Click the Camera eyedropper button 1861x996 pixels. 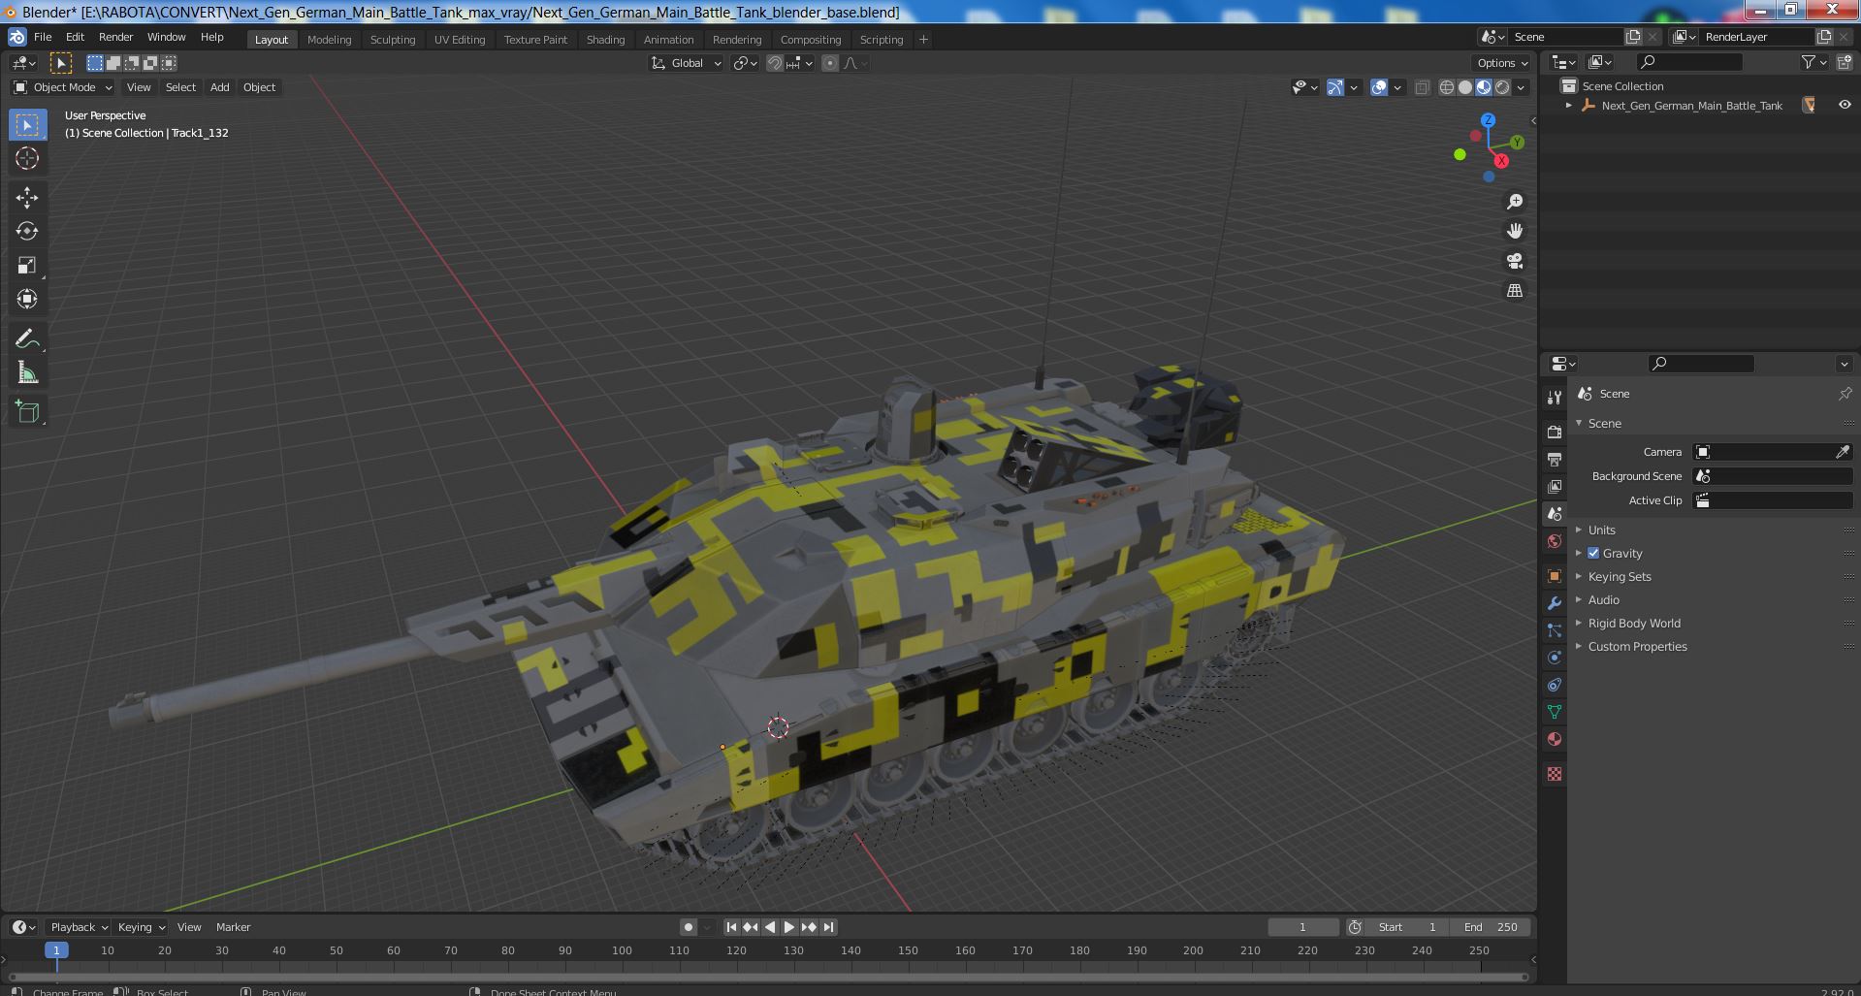pos(1843,452)
